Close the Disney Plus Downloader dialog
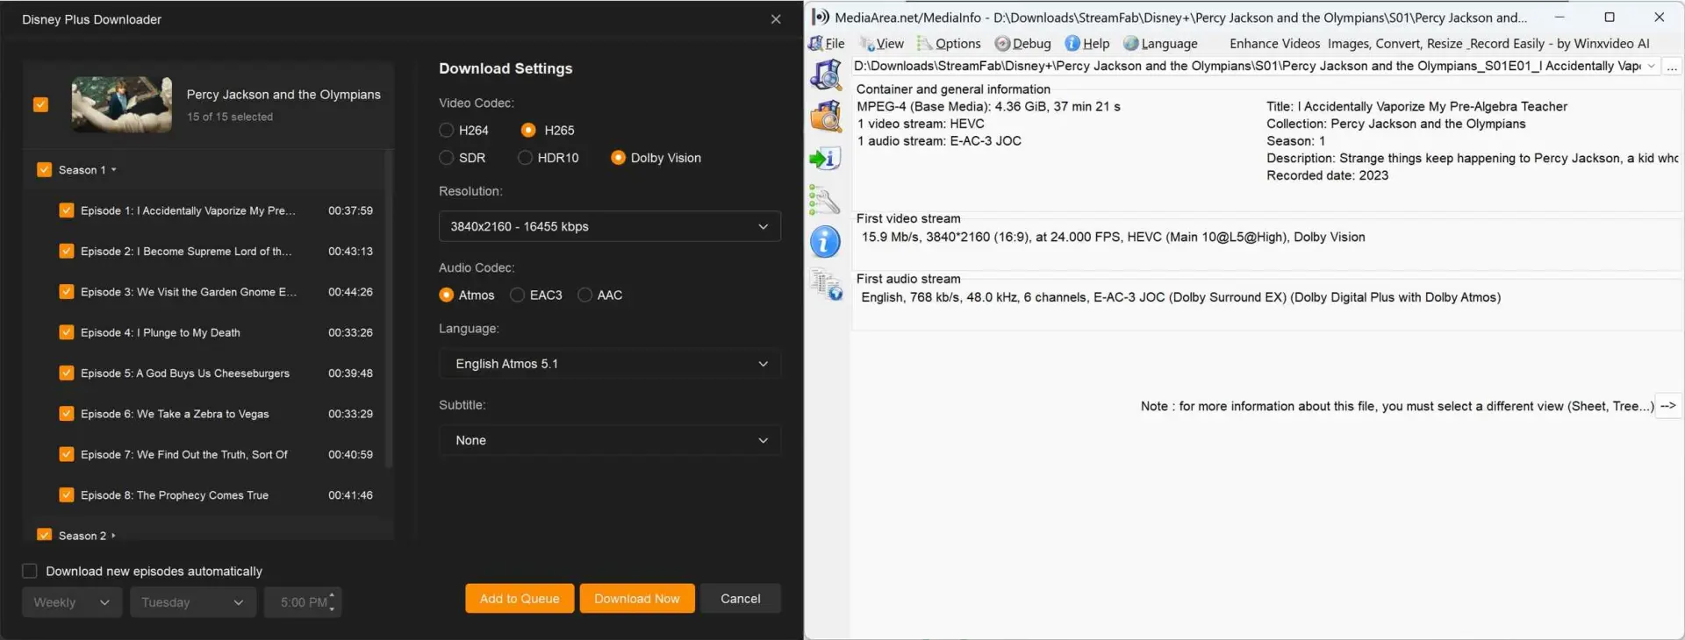 tap(776, 19)
